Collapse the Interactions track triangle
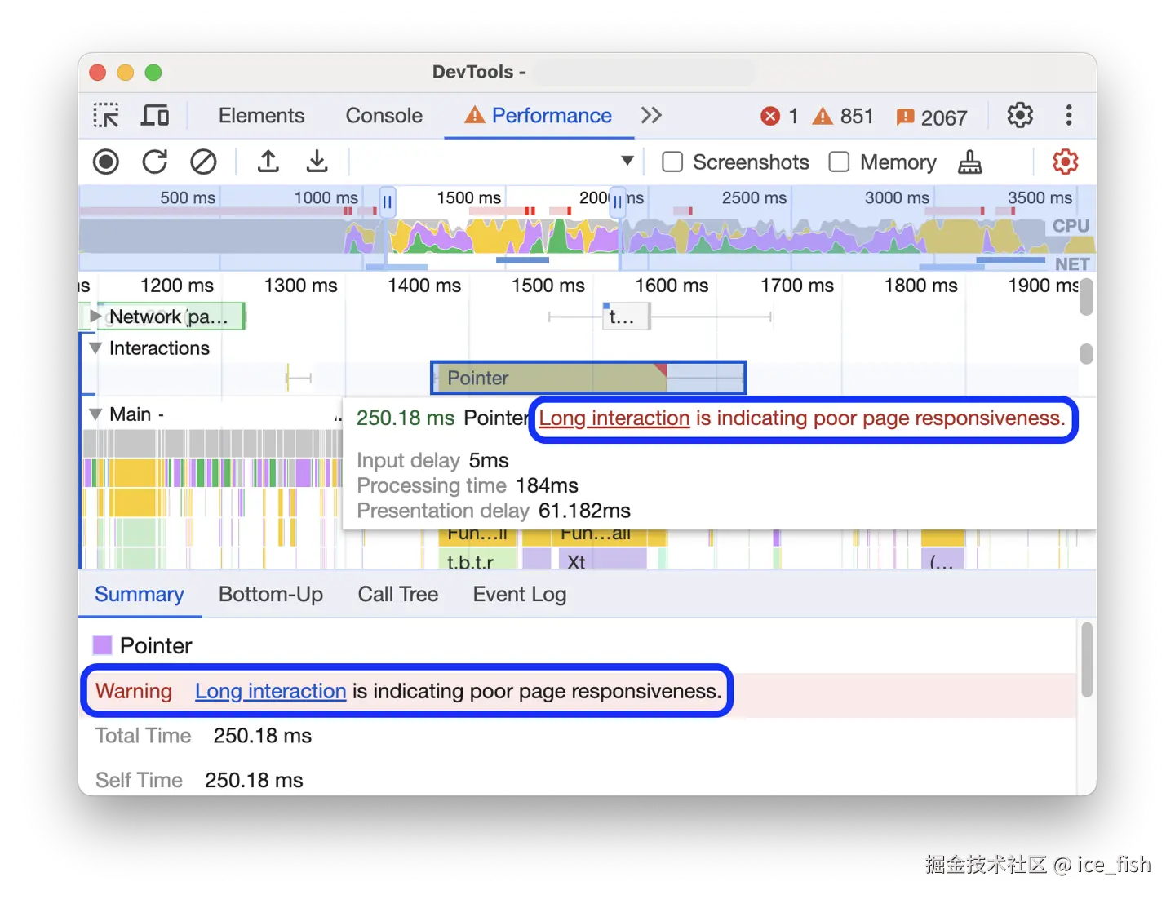This screenshot has width=1175, height=899. [x=95, y=348]
